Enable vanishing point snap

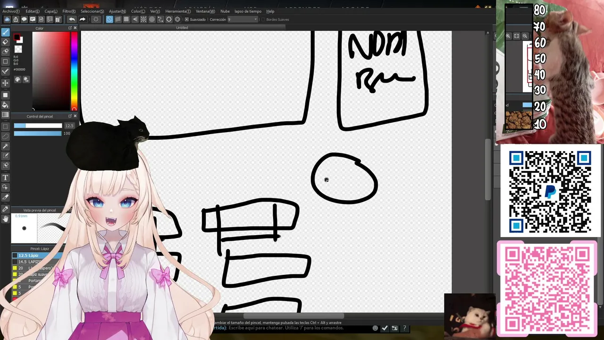click(135, 19)
